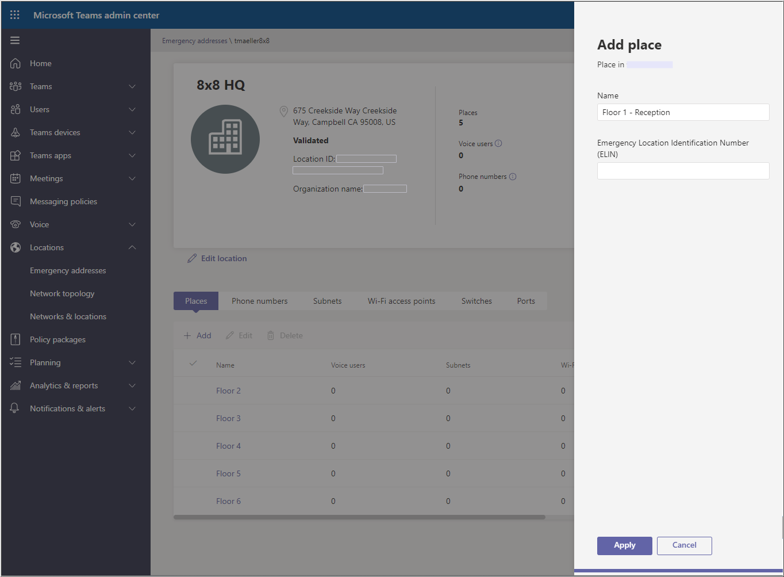This screenshot has height=577, width=784.
Task: Switch to the Wi-Fi access points tab
Action: pos(402,301)
